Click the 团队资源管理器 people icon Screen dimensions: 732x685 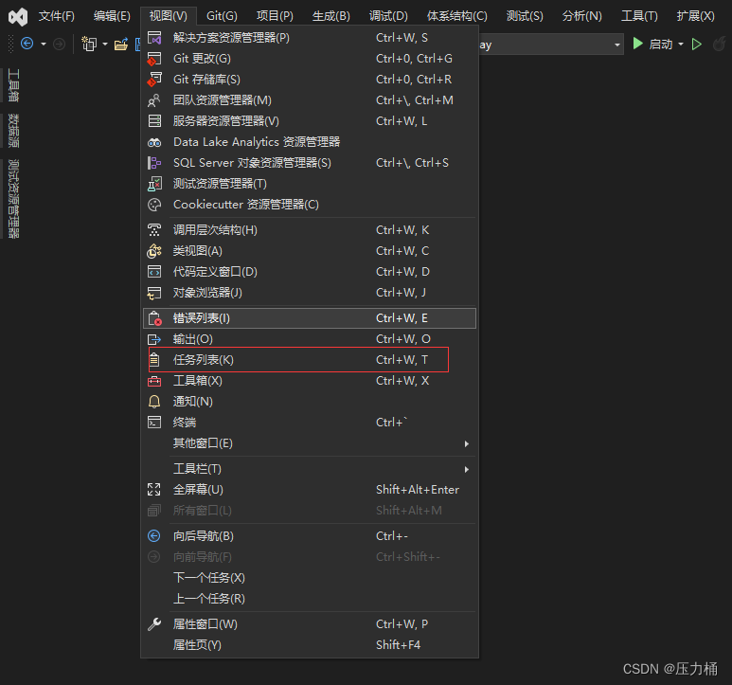[x=154, y=99]
